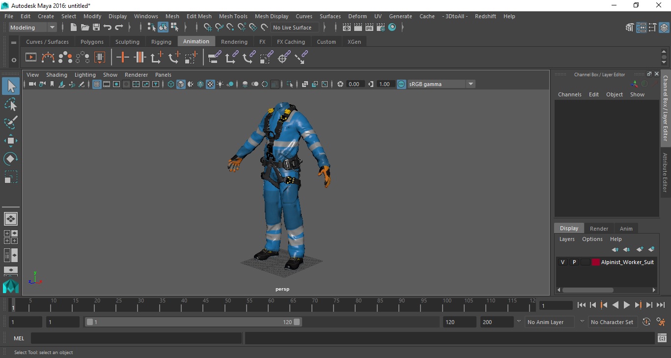The image size is (671, 358).
Task: Click the MEL command input field
Action: pos(136,338)
